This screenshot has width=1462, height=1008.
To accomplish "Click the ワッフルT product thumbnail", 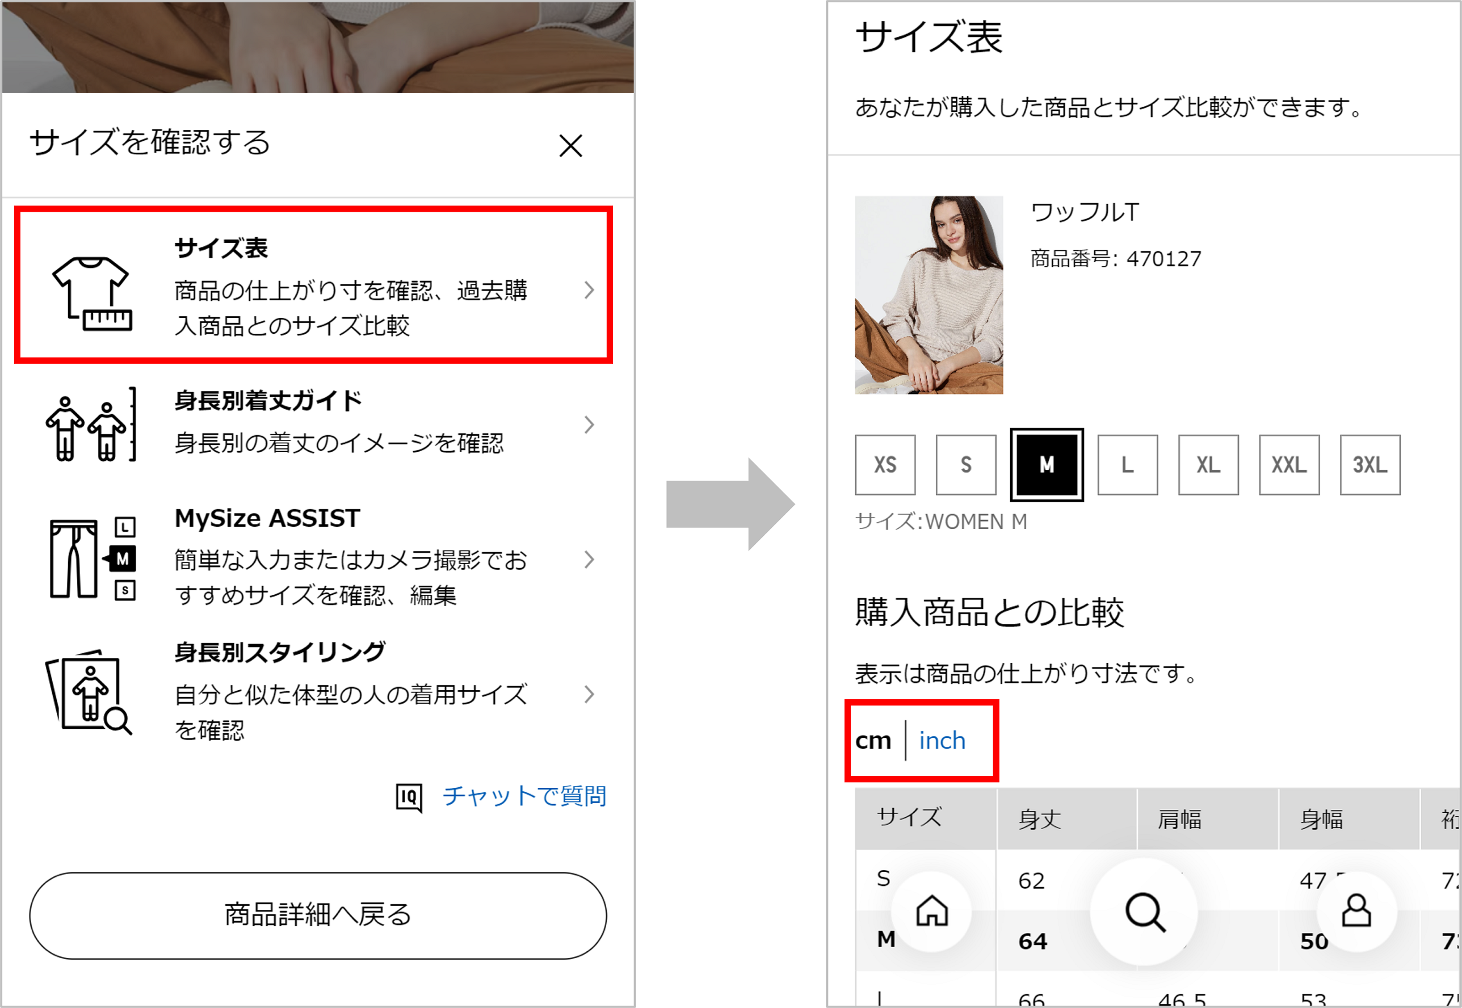I will pyautogui.click(x=929, y=295).
